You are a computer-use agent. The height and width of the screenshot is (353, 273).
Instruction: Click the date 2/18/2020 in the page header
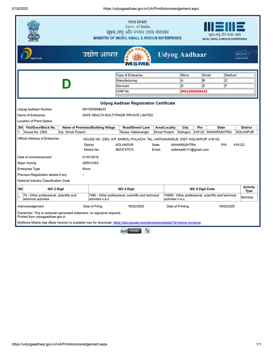[19, 9]
